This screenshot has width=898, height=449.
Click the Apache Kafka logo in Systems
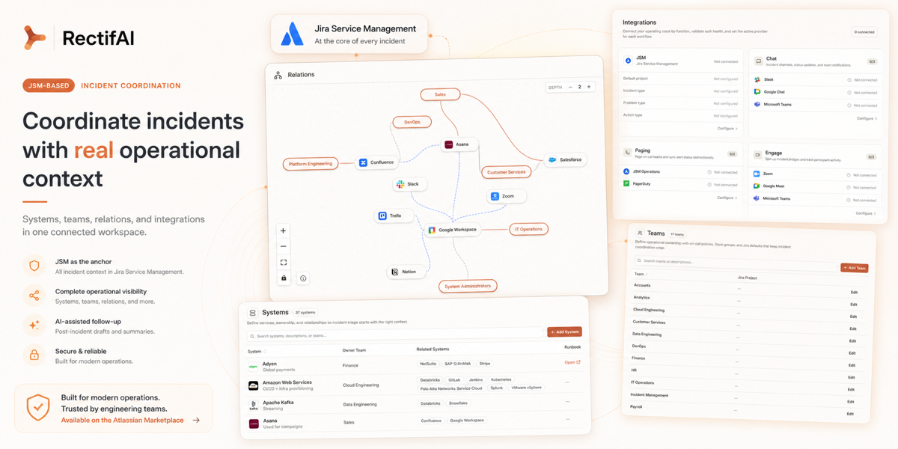click(x=253, y=405)
